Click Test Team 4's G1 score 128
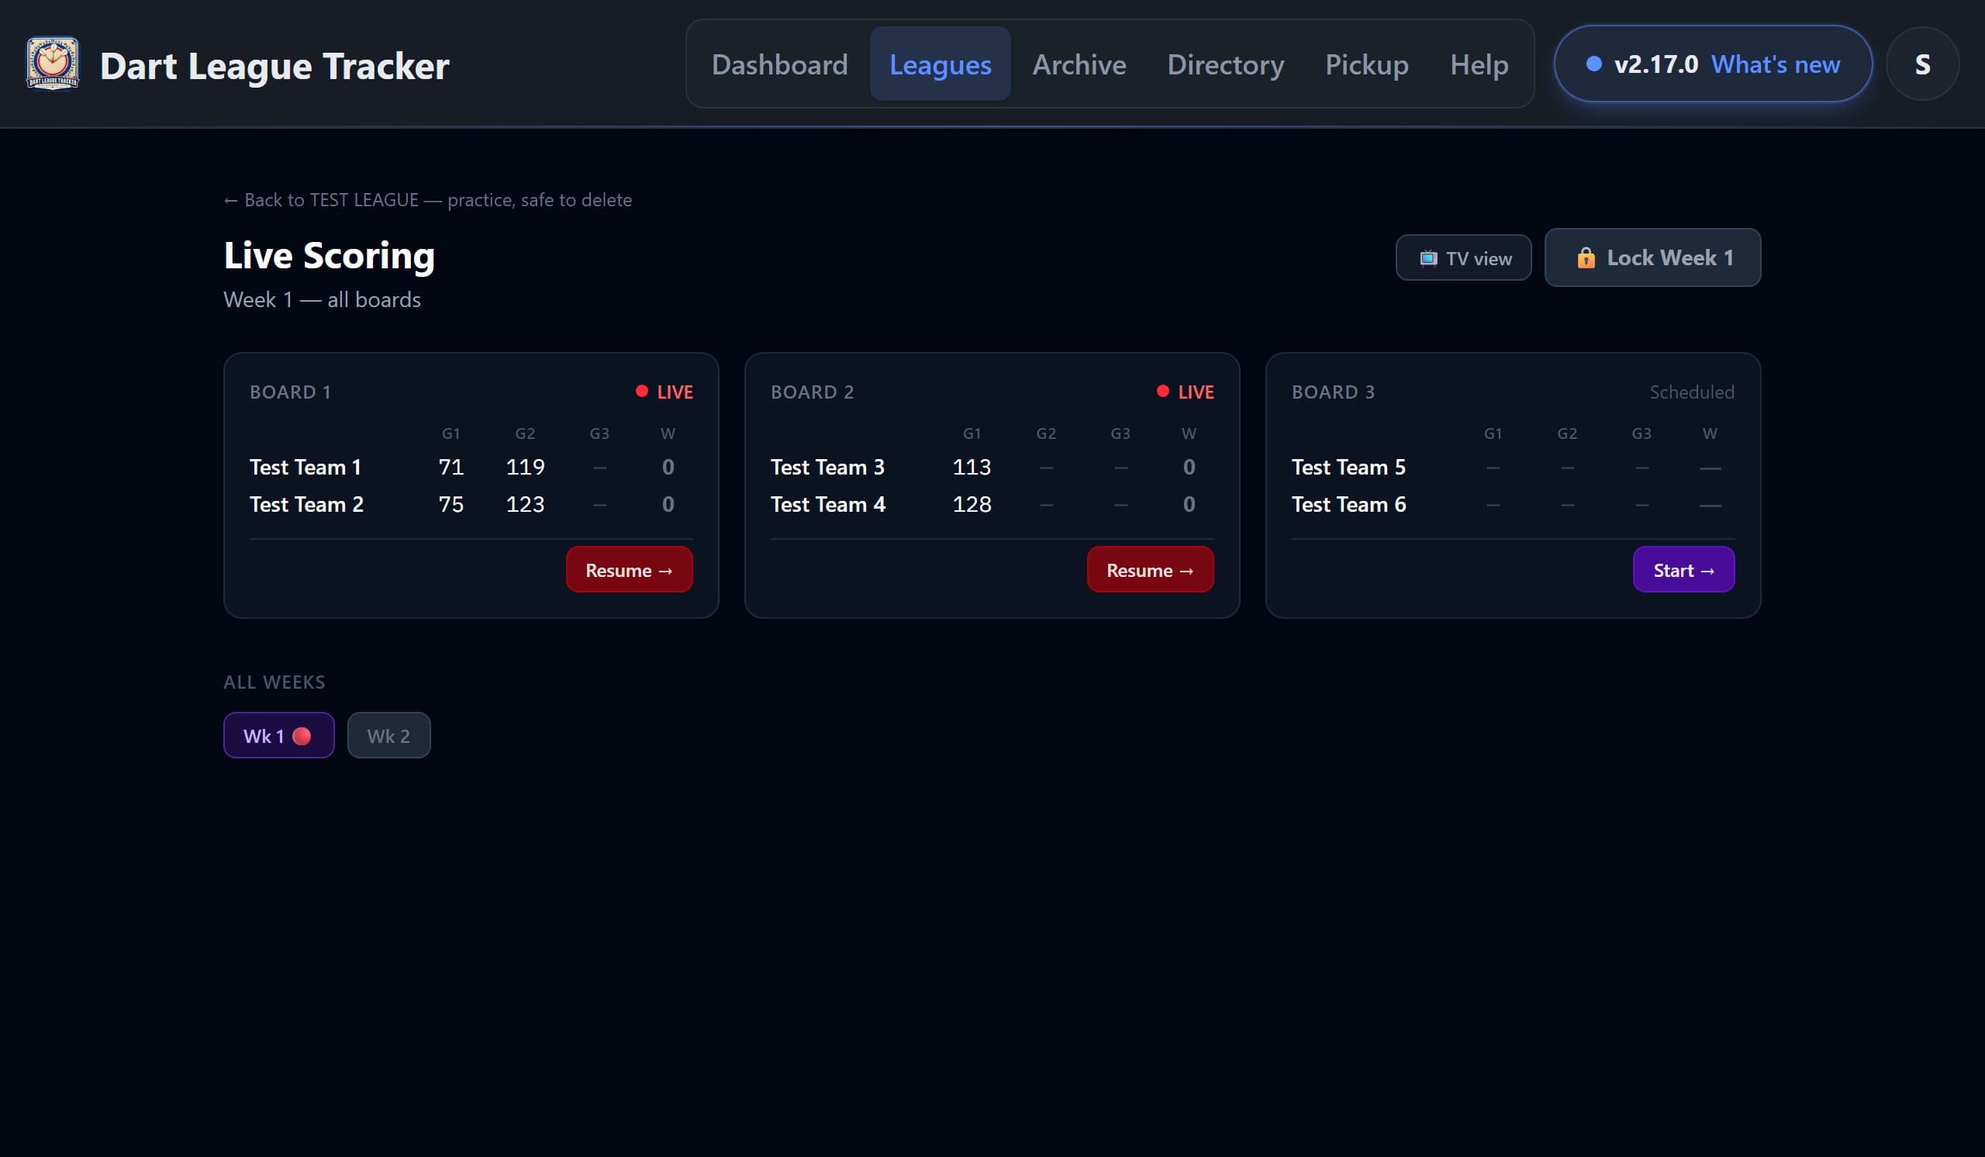The height and width of the screenshot is (1157, 1985). (x=972, y=504)
